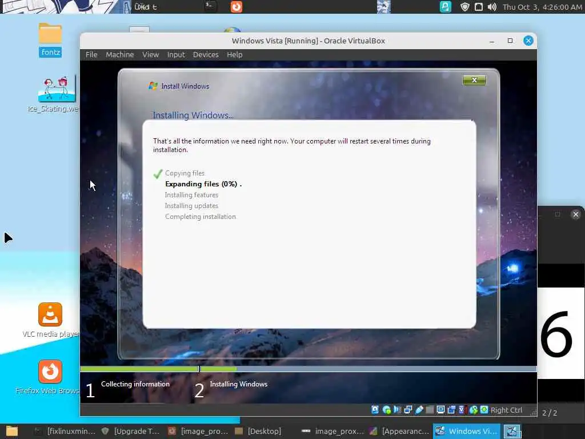The width and height of the screenshot is (585, 439).
Task: Open the teal lock tray icon
Action: coord(446,7)
